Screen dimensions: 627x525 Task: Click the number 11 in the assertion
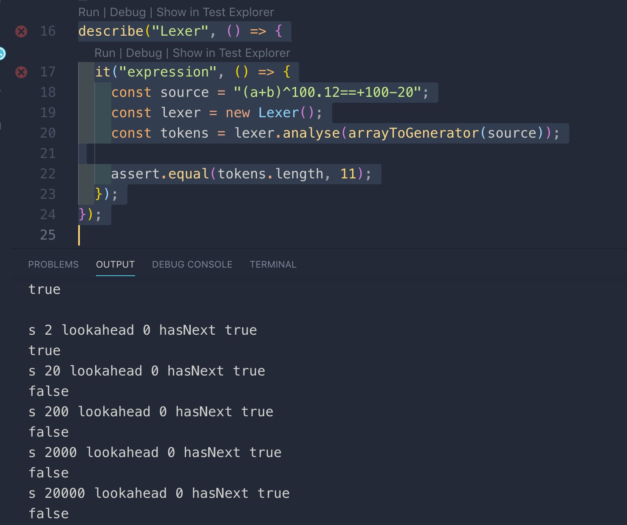coord(348,174)
